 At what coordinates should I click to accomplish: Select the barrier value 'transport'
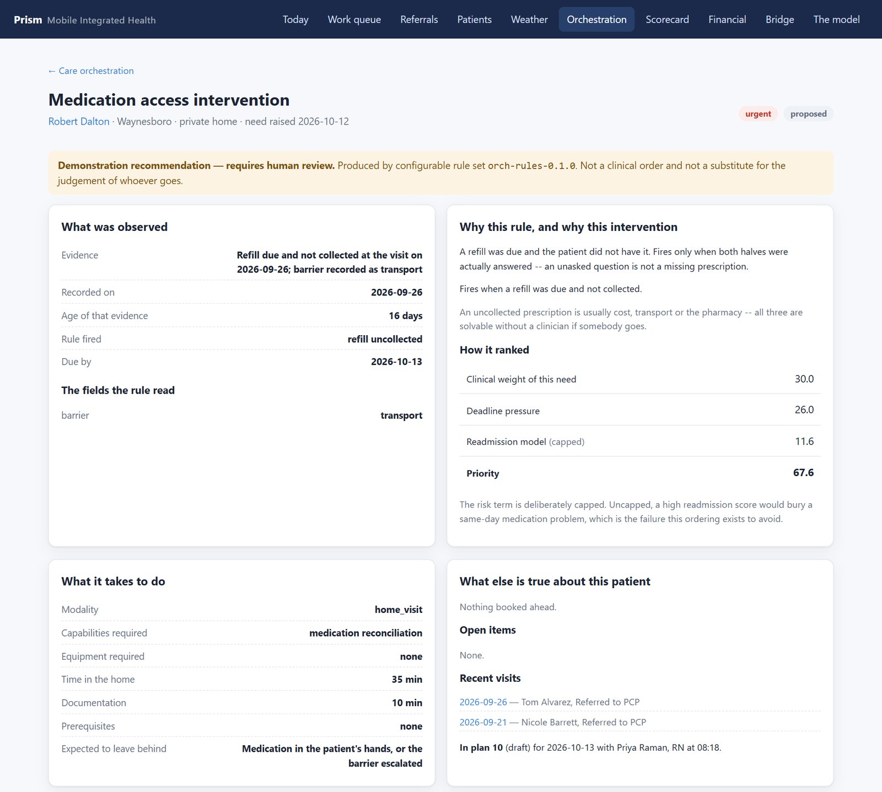point(401,416)
